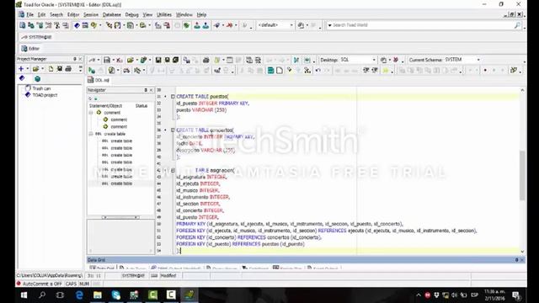This screenshot has height=303, width=539.
Task: Collapse CREATE TABLE puestos code fold
Action: point(173,97)
